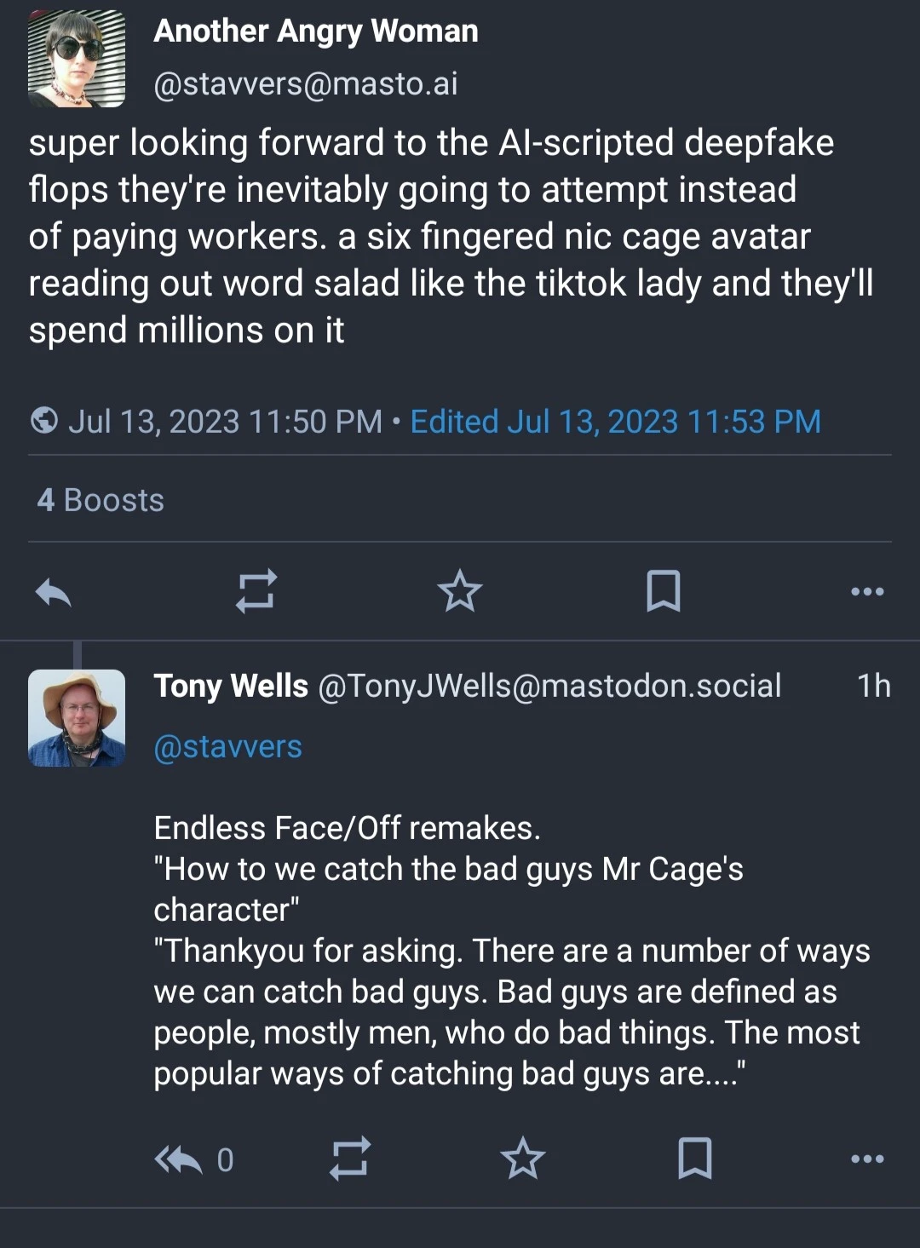
Task: Open Another Angry Woman's avatar
Action: pyautogui.click(x=77, y=59)
